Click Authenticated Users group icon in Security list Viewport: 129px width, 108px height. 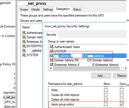click(52, 47)
